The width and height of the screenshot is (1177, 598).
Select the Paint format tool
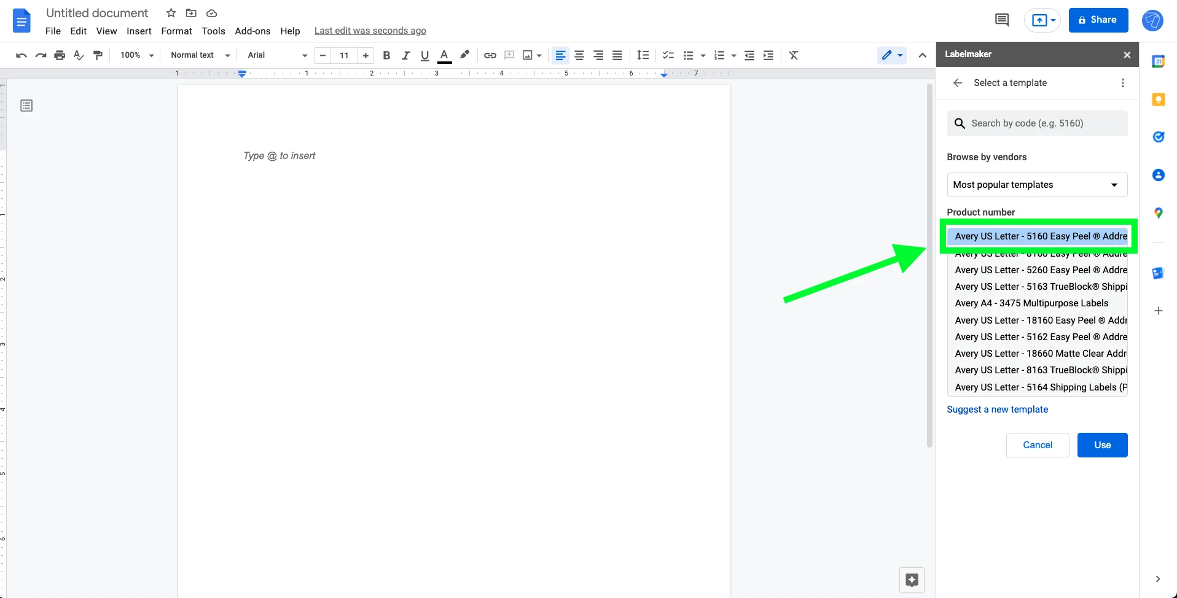click(x=98, y=55)
